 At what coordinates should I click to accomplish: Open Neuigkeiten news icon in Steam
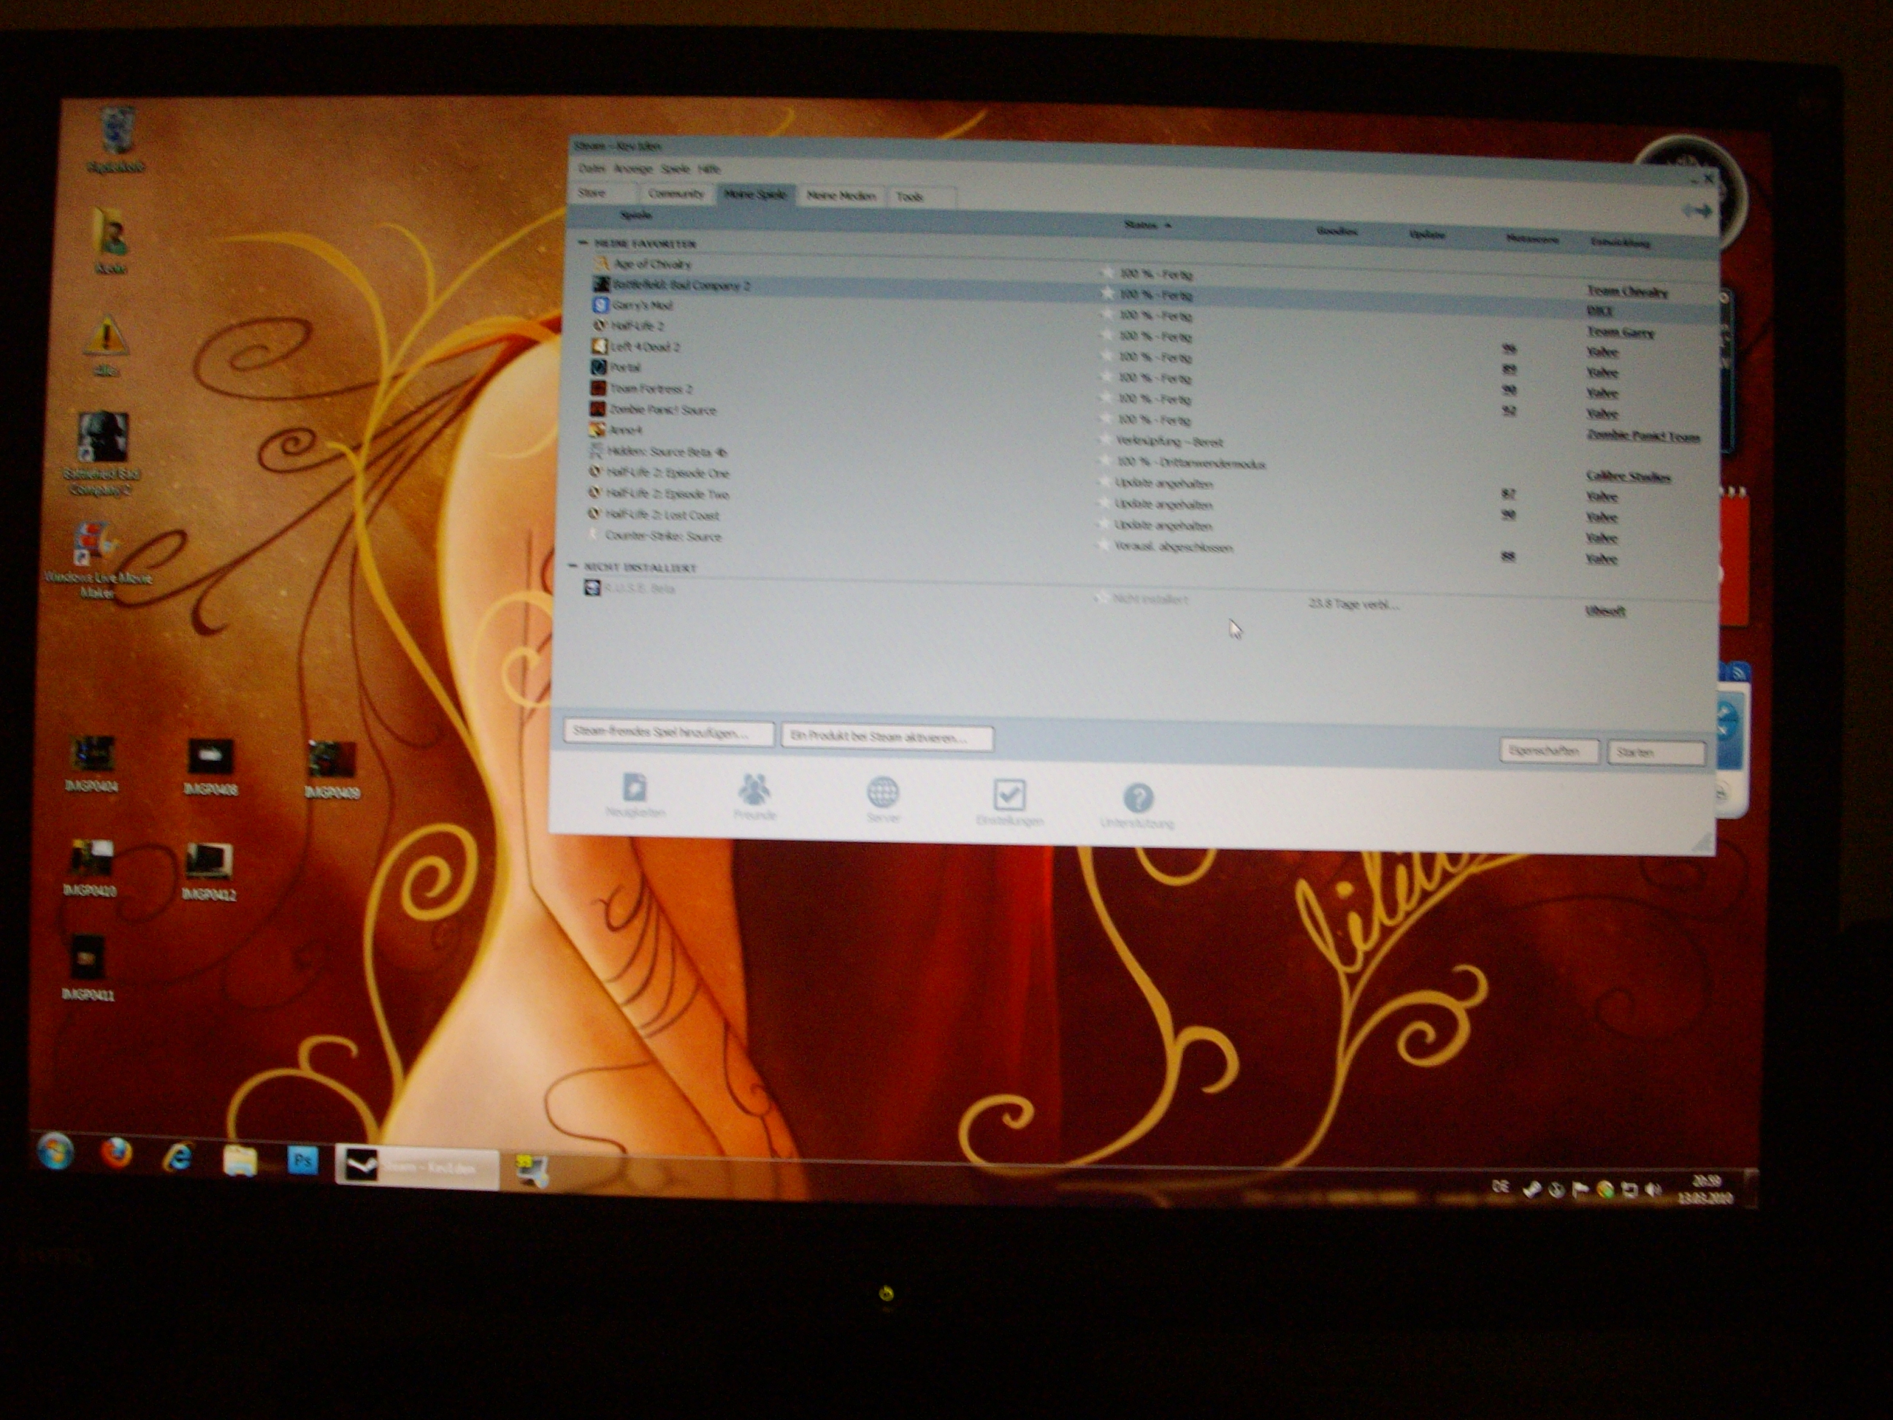[634, 787]
